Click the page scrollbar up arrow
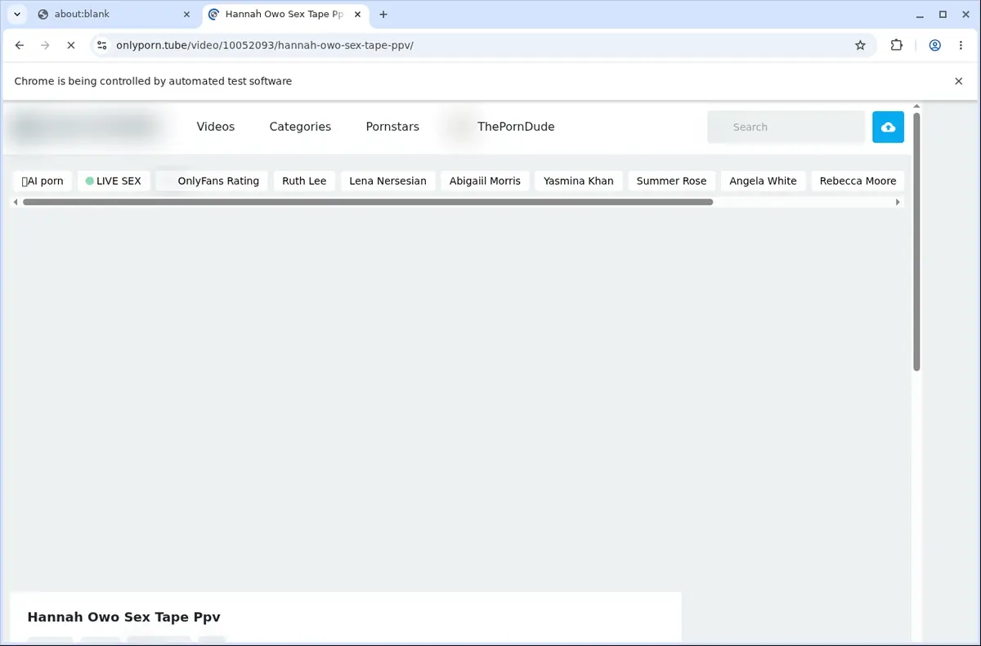This screenshot has width=981, height=646. click(x=917, y=106)
